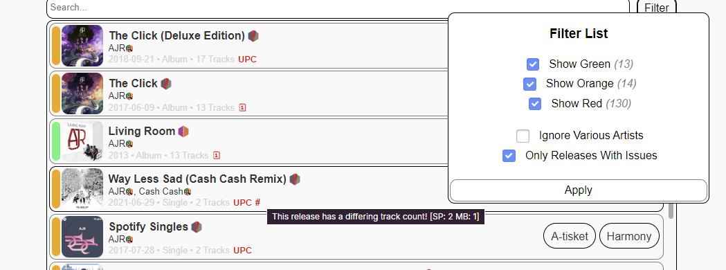Viewport: 726px width, 270px height.
Task: Click the hexagon icon after Way Less Sad (Cash Cash Remix)
Action: point(295,179)
